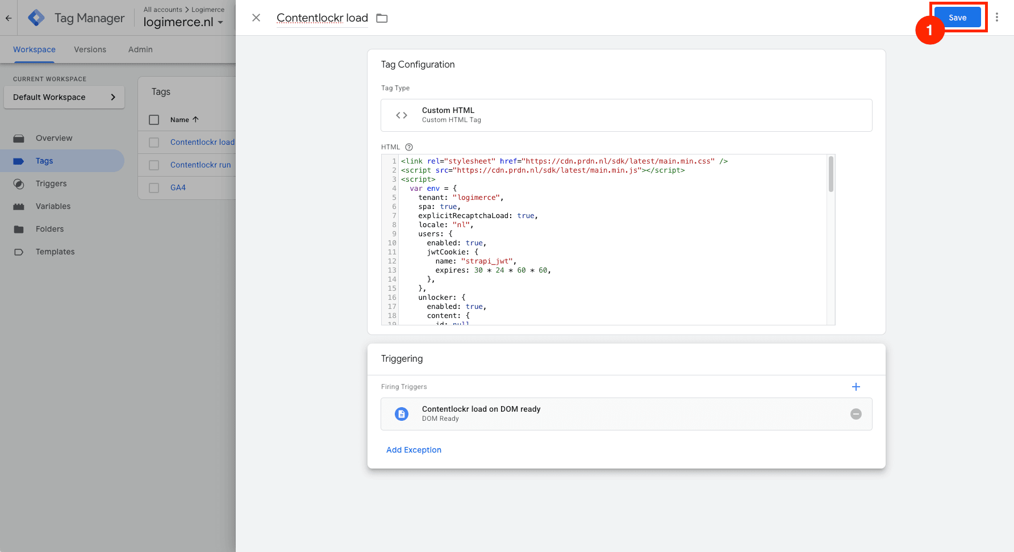Click the Overview briefcase icon in sidebar
1014x552 pixels.
19,139
